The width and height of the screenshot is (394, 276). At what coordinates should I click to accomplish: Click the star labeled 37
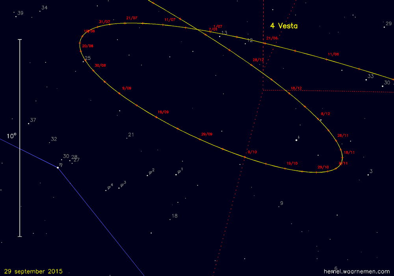[x=29, y=123]
